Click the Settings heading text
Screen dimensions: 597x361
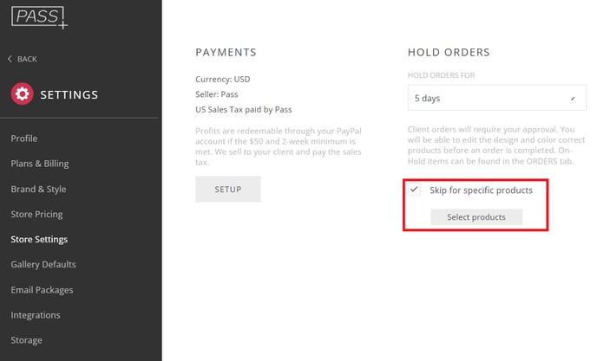tap(69, 94)
